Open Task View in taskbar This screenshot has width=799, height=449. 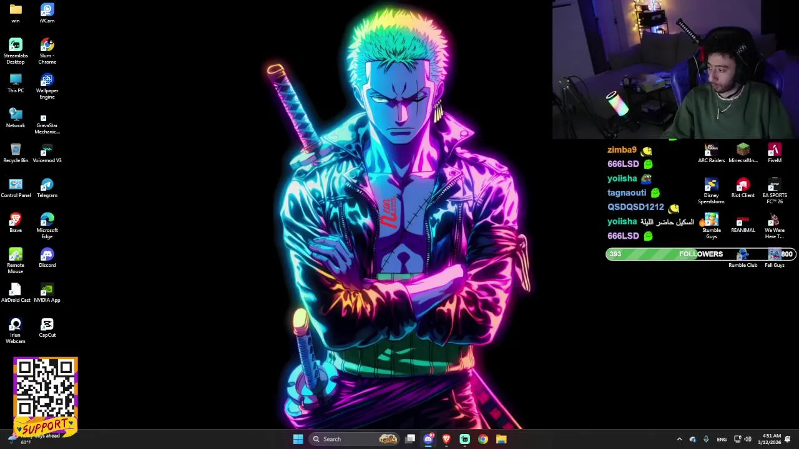(410, 439)
